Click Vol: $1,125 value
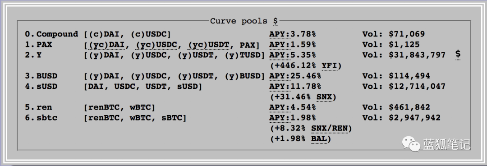 (x=391, y=45)
